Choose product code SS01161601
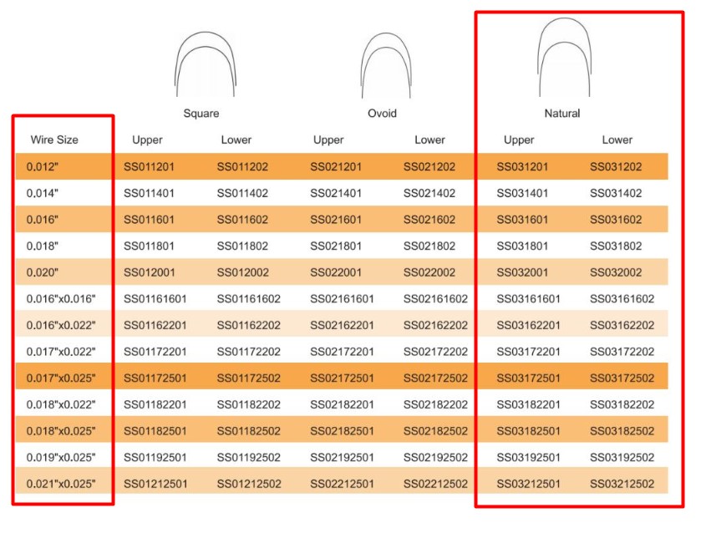The image size is (706, 533). (x=156, y=299)
